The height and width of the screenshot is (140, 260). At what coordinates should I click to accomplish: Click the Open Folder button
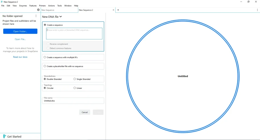point(20,31)
